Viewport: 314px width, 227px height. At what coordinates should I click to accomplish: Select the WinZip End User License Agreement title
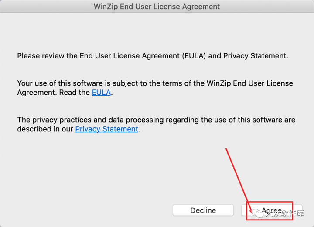[157, 7]
